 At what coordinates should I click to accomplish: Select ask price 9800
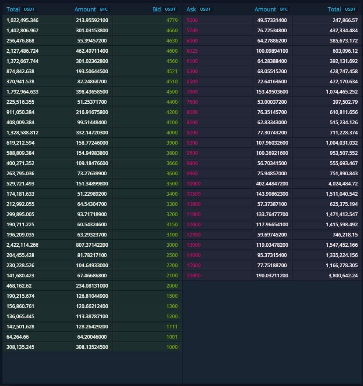tap(192, 163)
